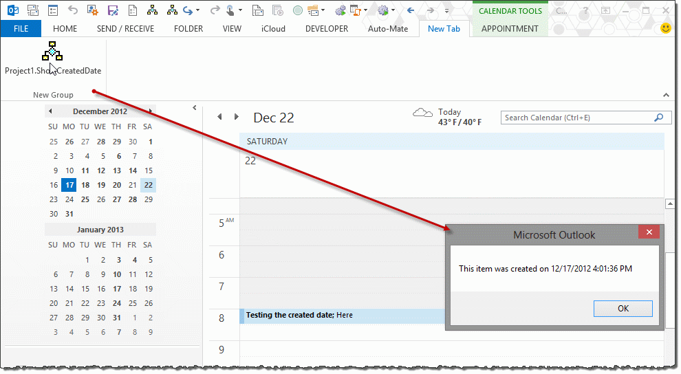This screenshot has width=681, height=374.
Task: Collapse the folder pane with the small arrow
Action: tap(195, 108)
